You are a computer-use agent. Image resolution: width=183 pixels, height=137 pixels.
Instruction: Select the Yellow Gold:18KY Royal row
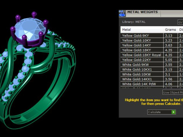pos(152,55)
